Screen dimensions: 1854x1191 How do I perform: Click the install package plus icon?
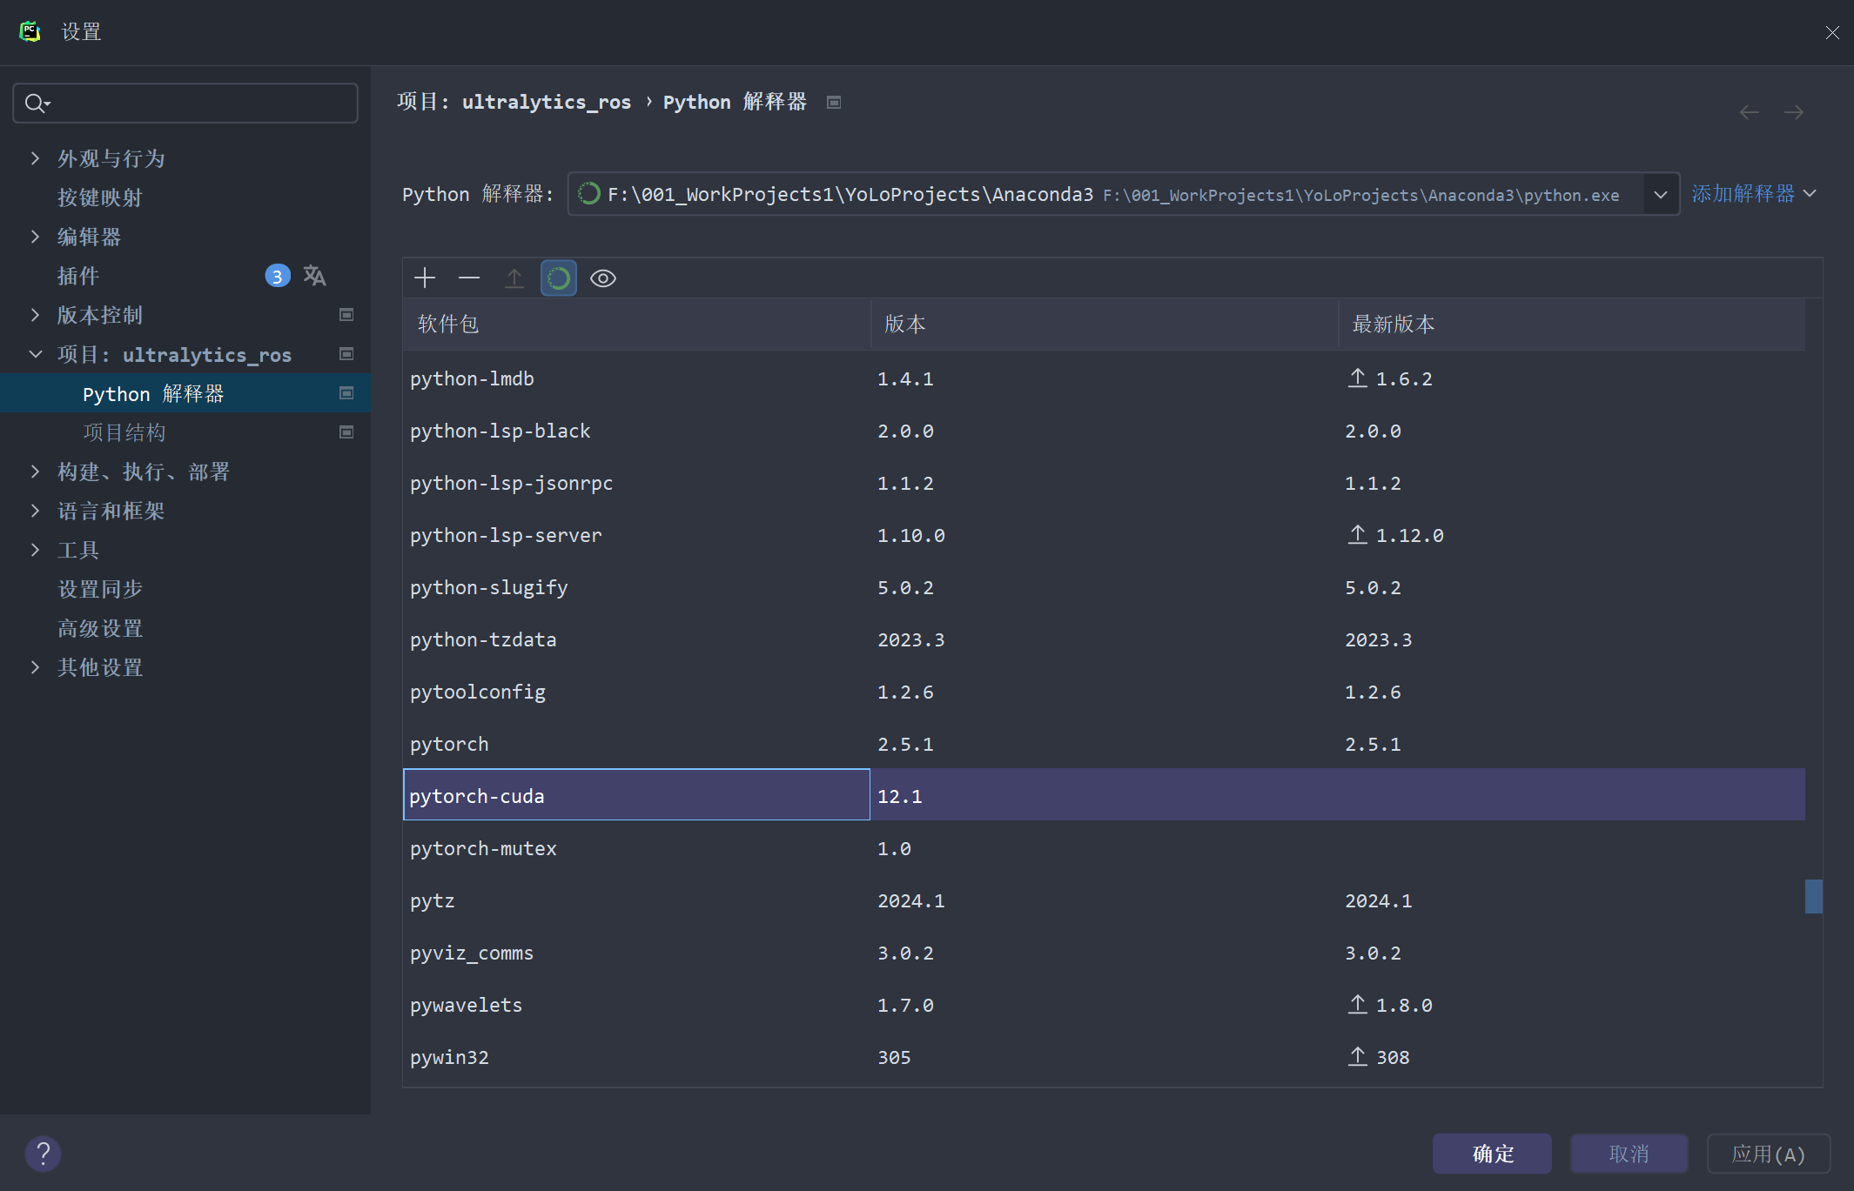(425, 278)
